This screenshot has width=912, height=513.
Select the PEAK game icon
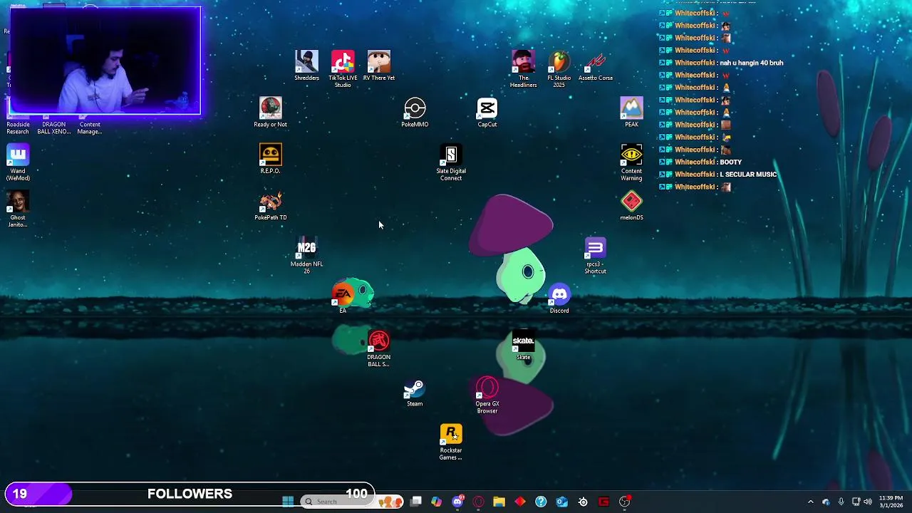631,112
